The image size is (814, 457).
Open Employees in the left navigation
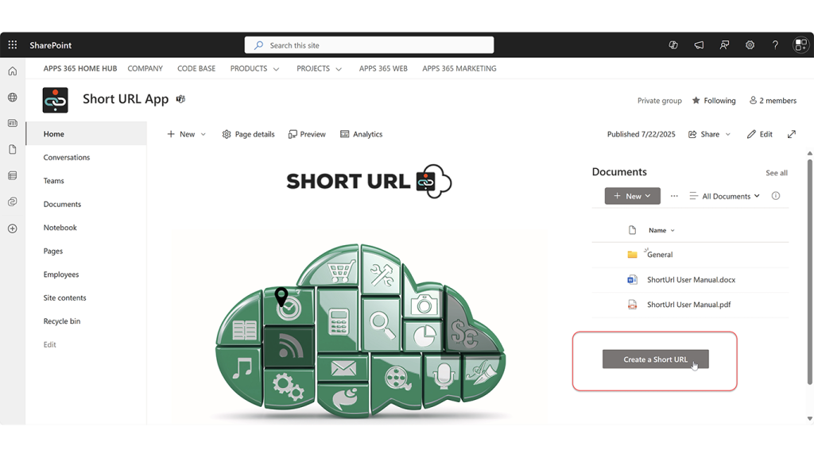tap(61, 275)
